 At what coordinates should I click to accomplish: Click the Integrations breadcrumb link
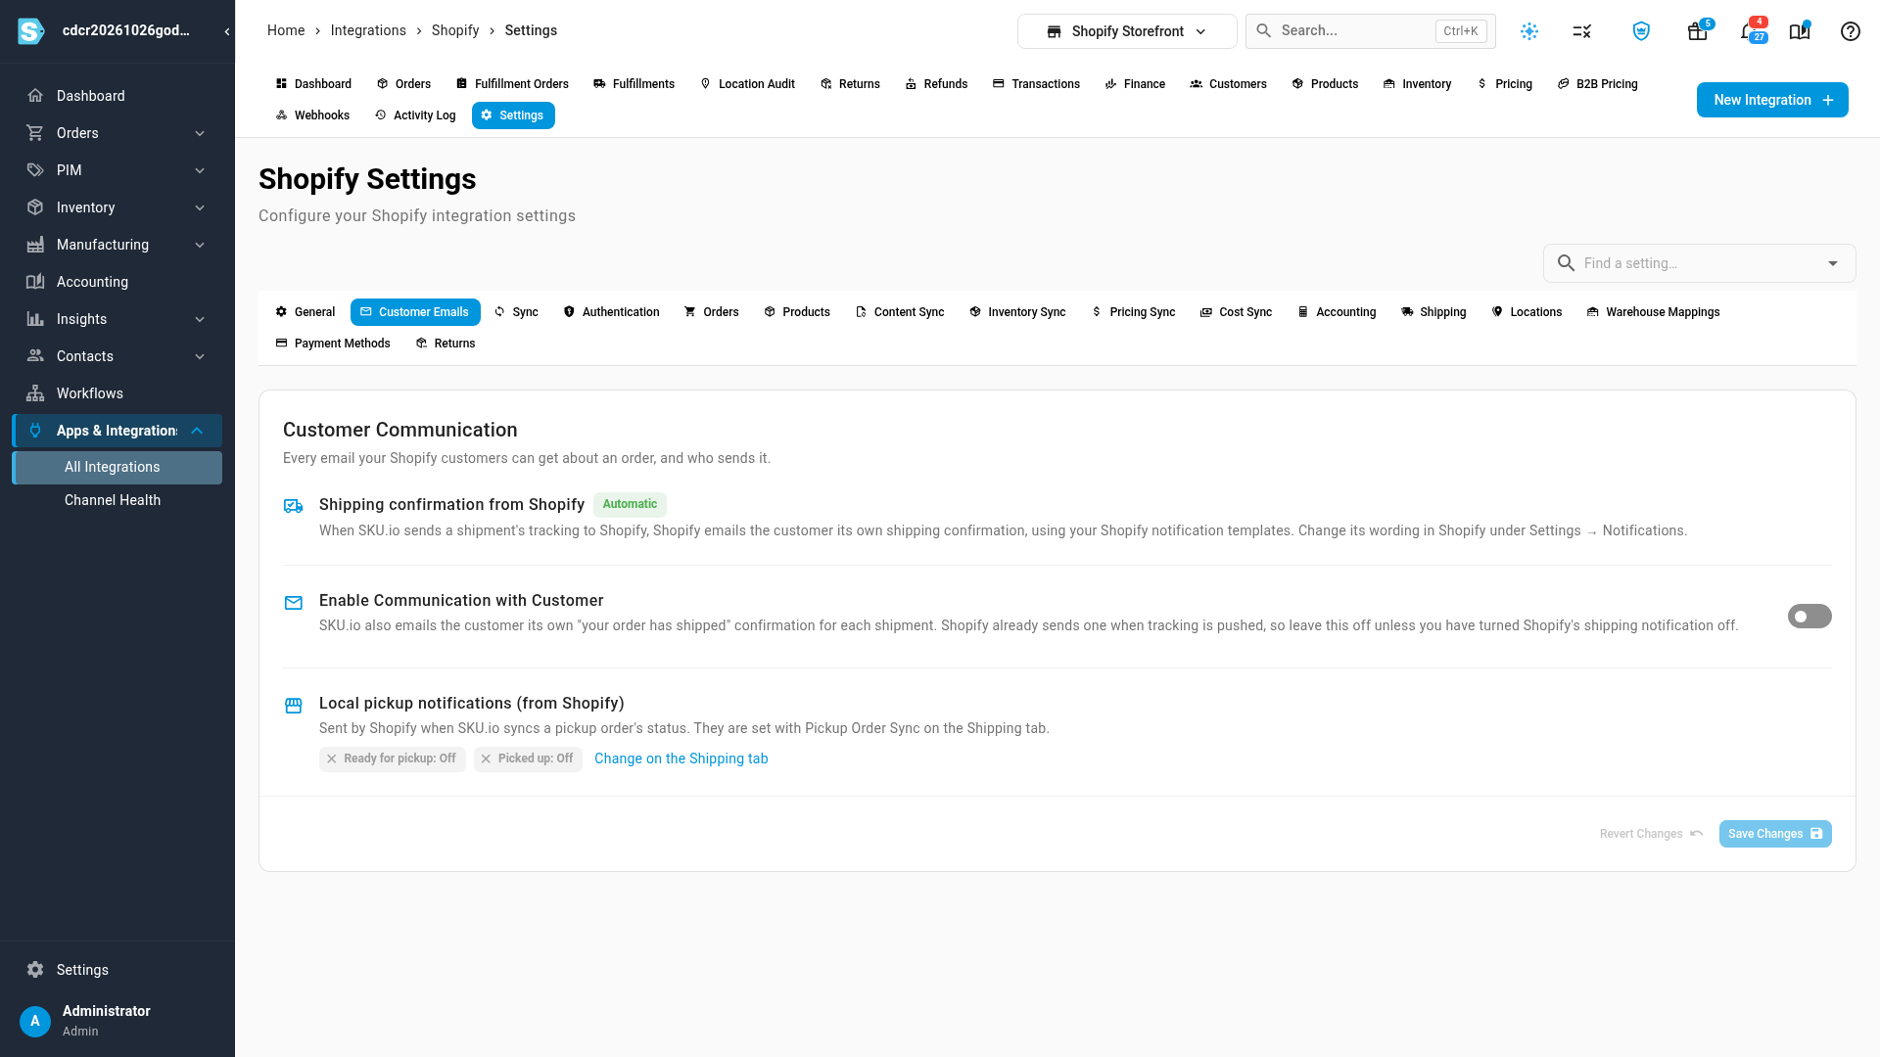tap(368, 30)
